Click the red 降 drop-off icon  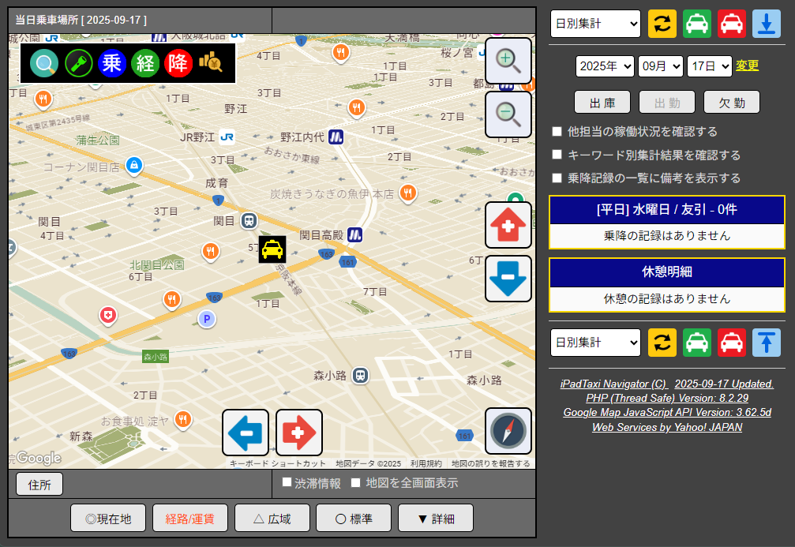coord(179,63)
